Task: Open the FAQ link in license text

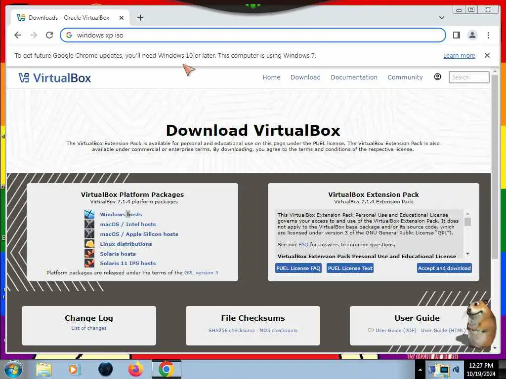Action: point(303,245)
